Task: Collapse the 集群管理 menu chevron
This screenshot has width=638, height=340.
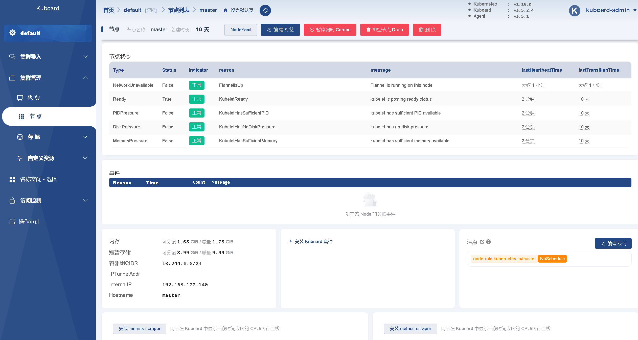Action: click(x=85, y=78)
